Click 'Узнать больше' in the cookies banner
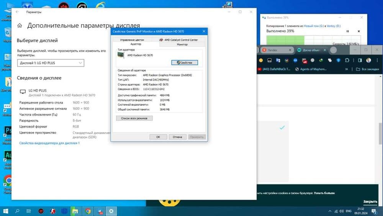The image size is (383, 216). coord(324,193)
